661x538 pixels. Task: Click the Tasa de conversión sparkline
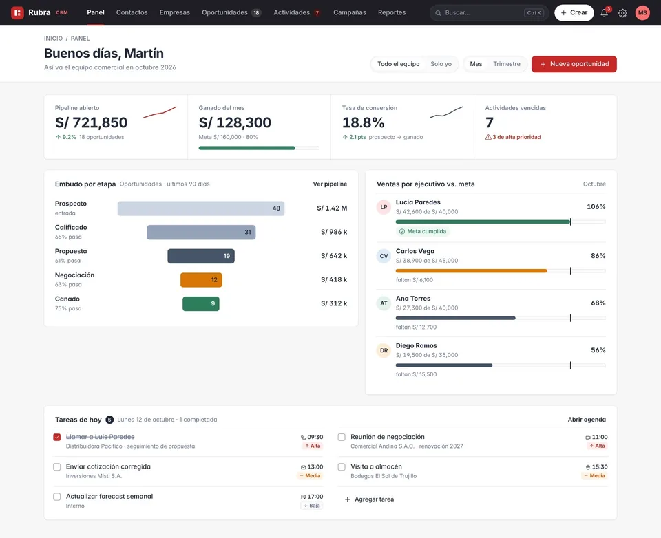tap(446, 112)
